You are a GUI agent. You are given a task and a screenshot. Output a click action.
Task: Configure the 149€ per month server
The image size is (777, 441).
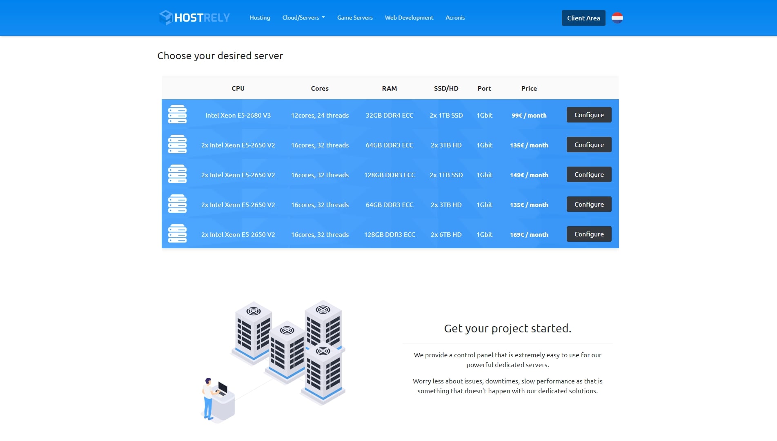point(589,174)
